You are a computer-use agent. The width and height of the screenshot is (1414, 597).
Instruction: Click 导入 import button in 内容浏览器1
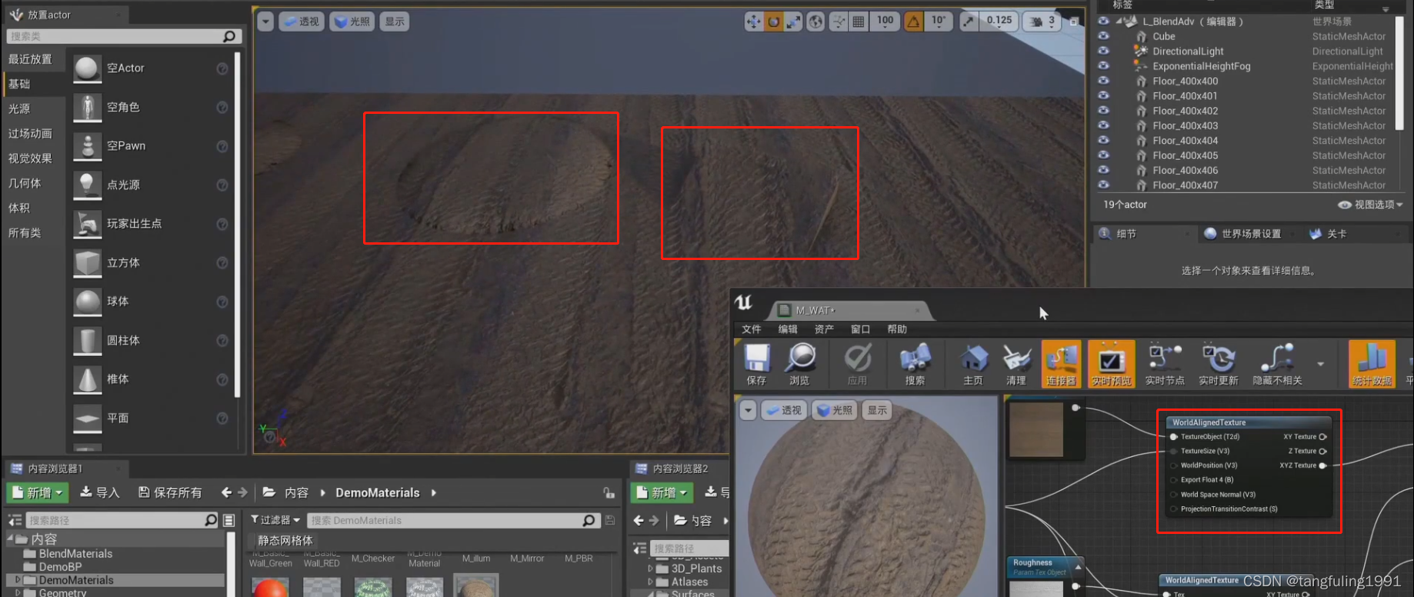[100, 492]
